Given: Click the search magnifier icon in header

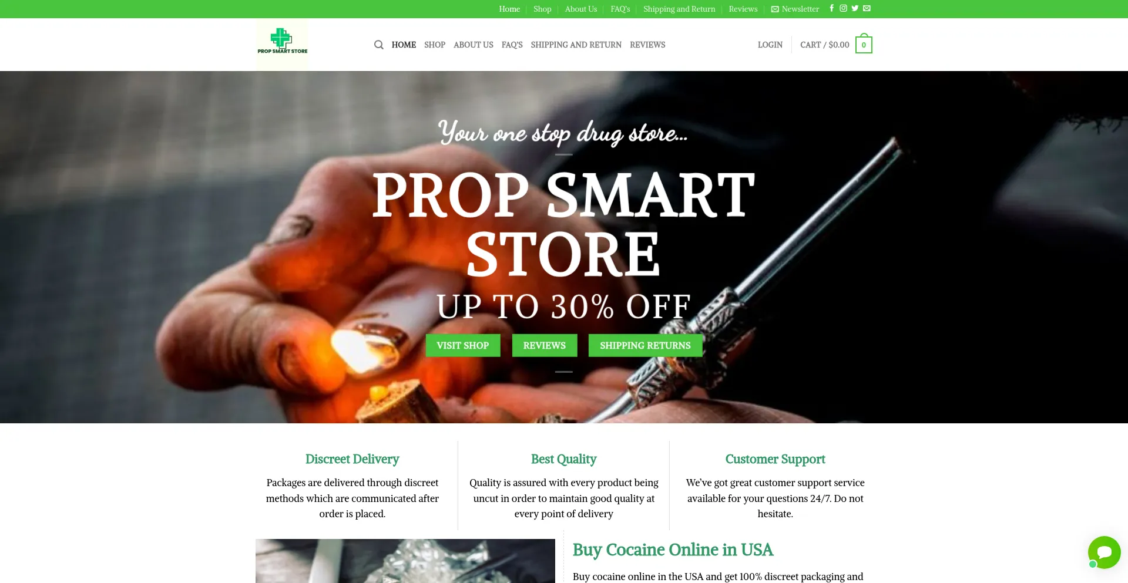Looking at the screenshot, I should point(379,45).
